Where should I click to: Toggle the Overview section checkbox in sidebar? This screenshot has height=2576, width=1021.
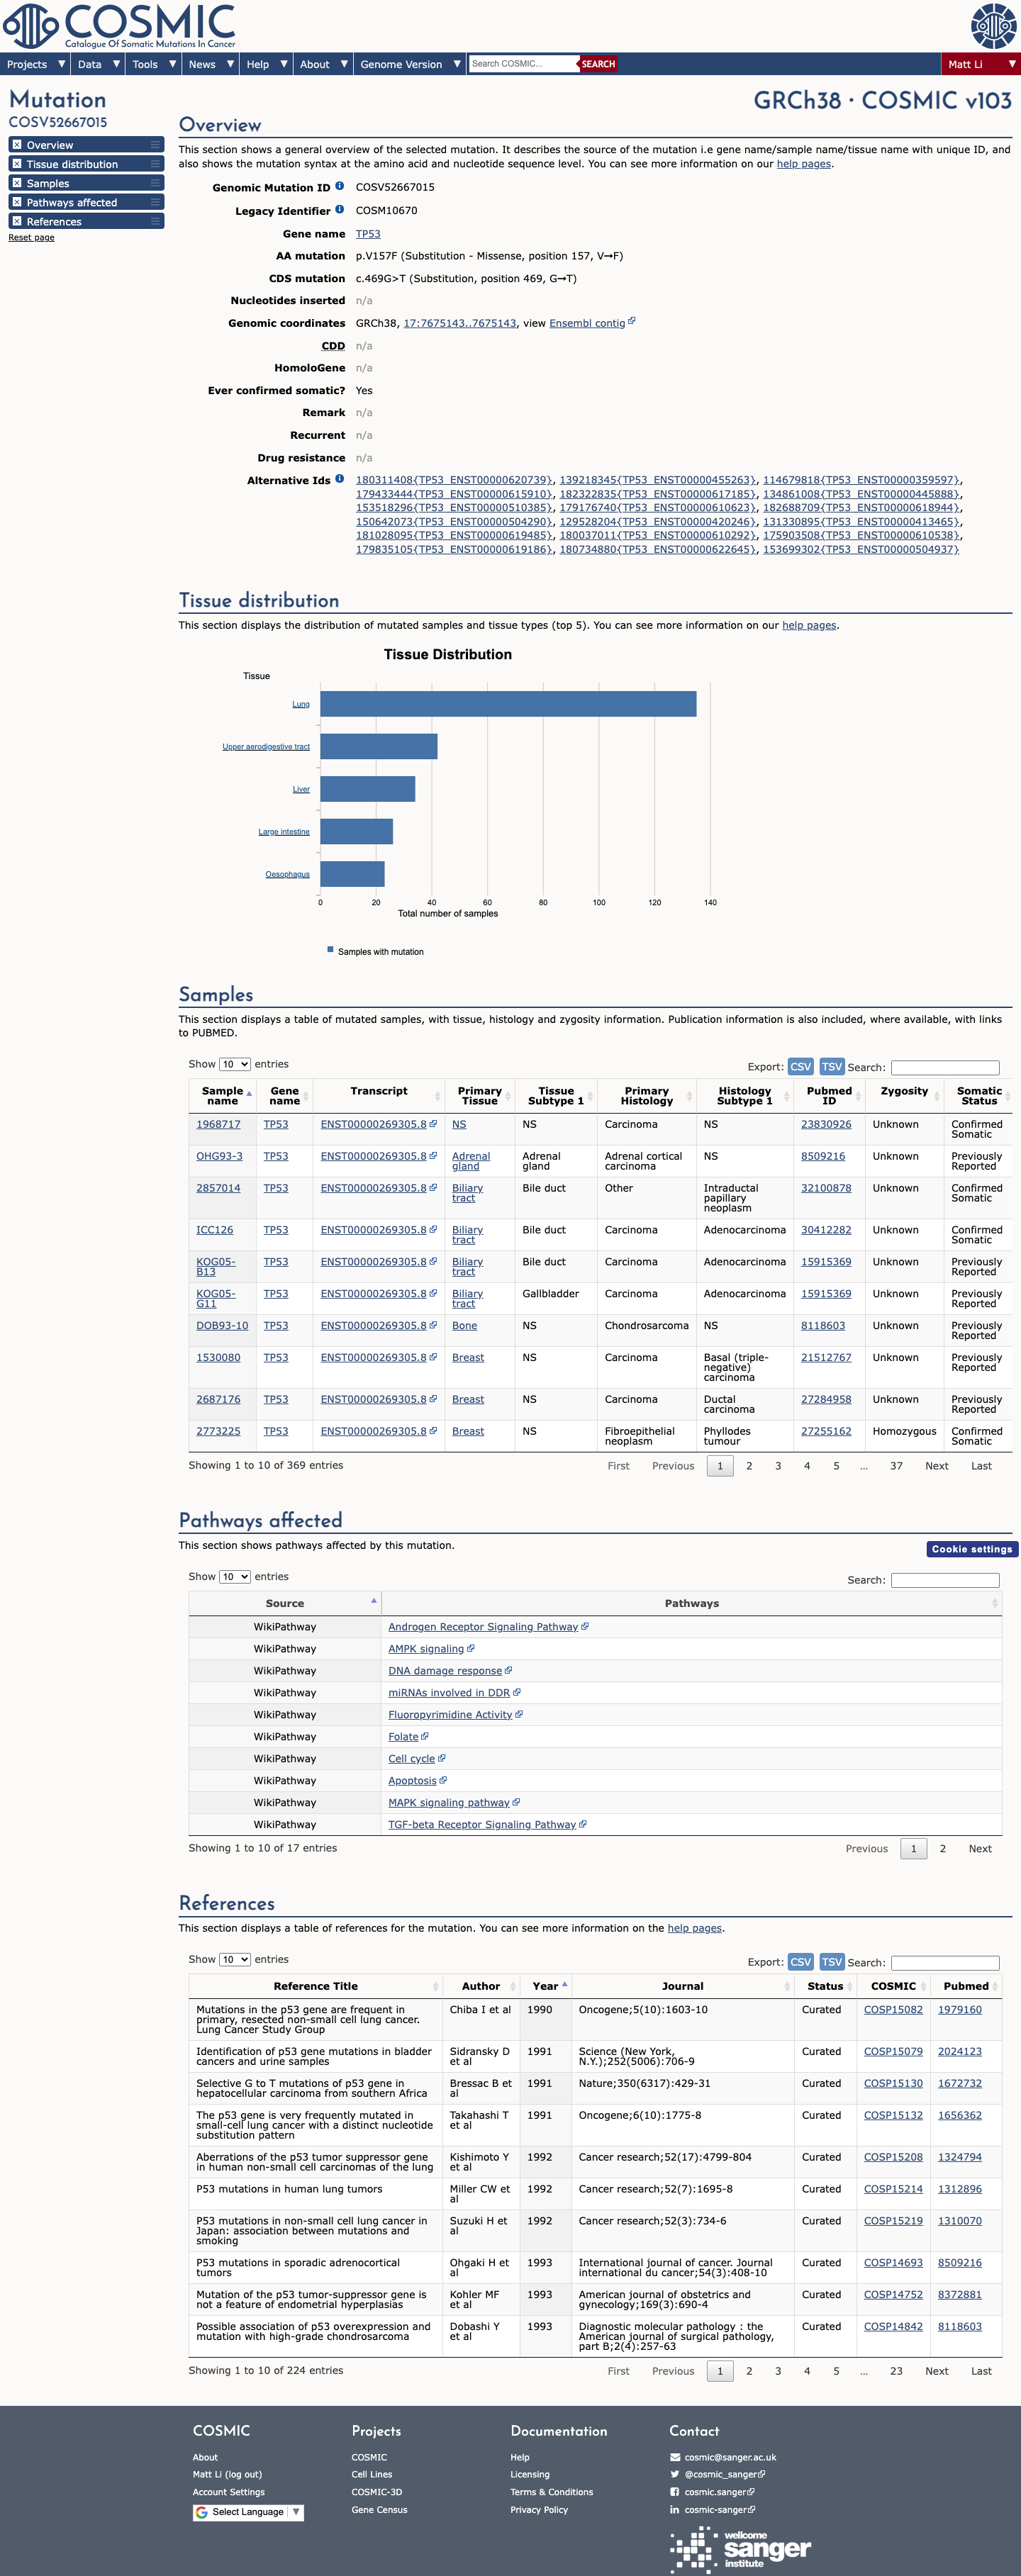(x=17, y=145)
